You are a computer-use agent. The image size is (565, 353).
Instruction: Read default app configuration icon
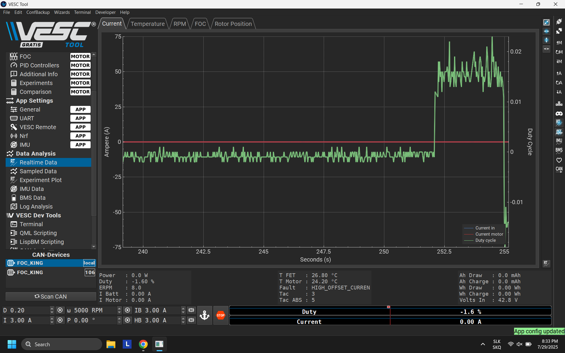click(559, 83)
